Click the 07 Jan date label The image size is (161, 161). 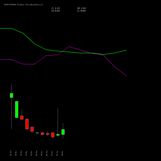[x=52, y=153]
